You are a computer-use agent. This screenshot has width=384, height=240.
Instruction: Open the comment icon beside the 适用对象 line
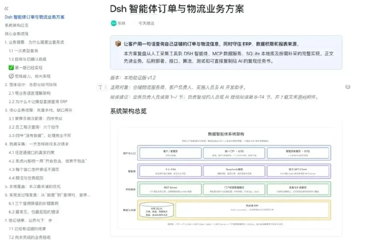(348, 87)
